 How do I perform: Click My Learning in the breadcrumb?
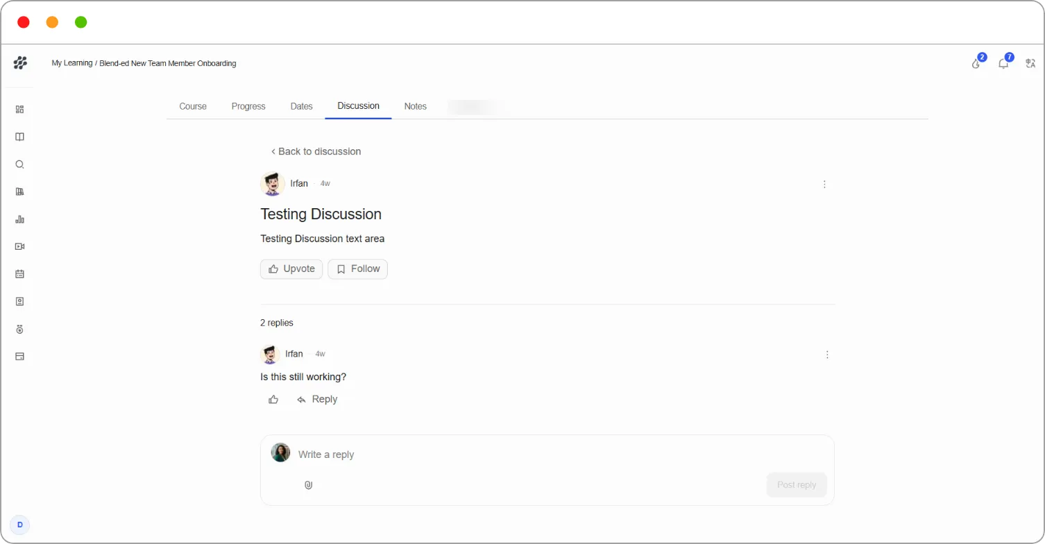click(71, 63)
